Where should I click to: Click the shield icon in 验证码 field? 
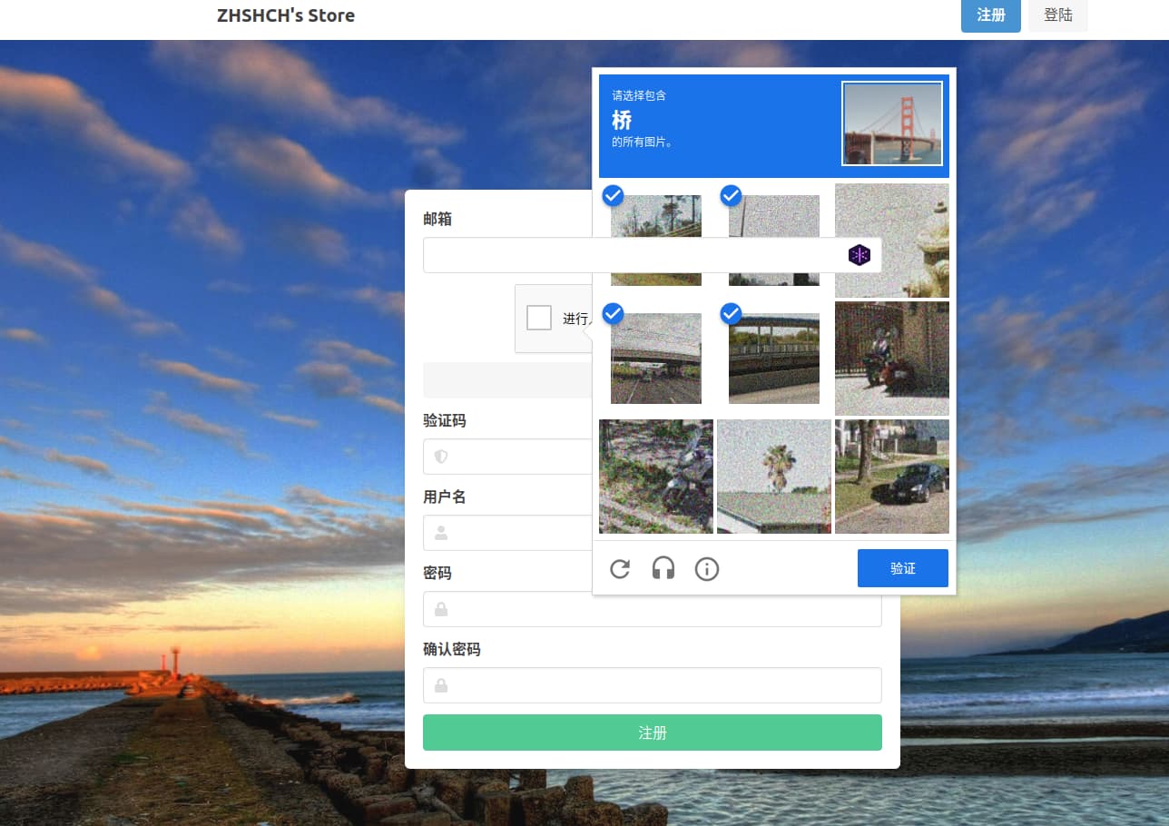[x=441, y=457]
